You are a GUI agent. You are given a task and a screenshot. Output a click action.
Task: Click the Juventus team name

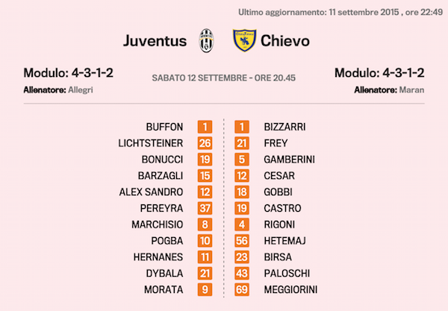pos(155,40)
